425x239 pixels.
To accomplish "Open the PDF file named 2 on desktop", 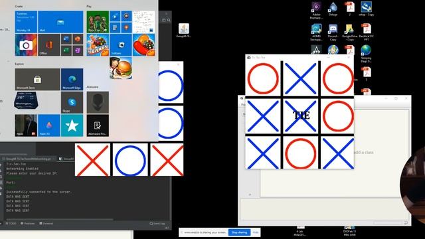I will tap(350, 9).
